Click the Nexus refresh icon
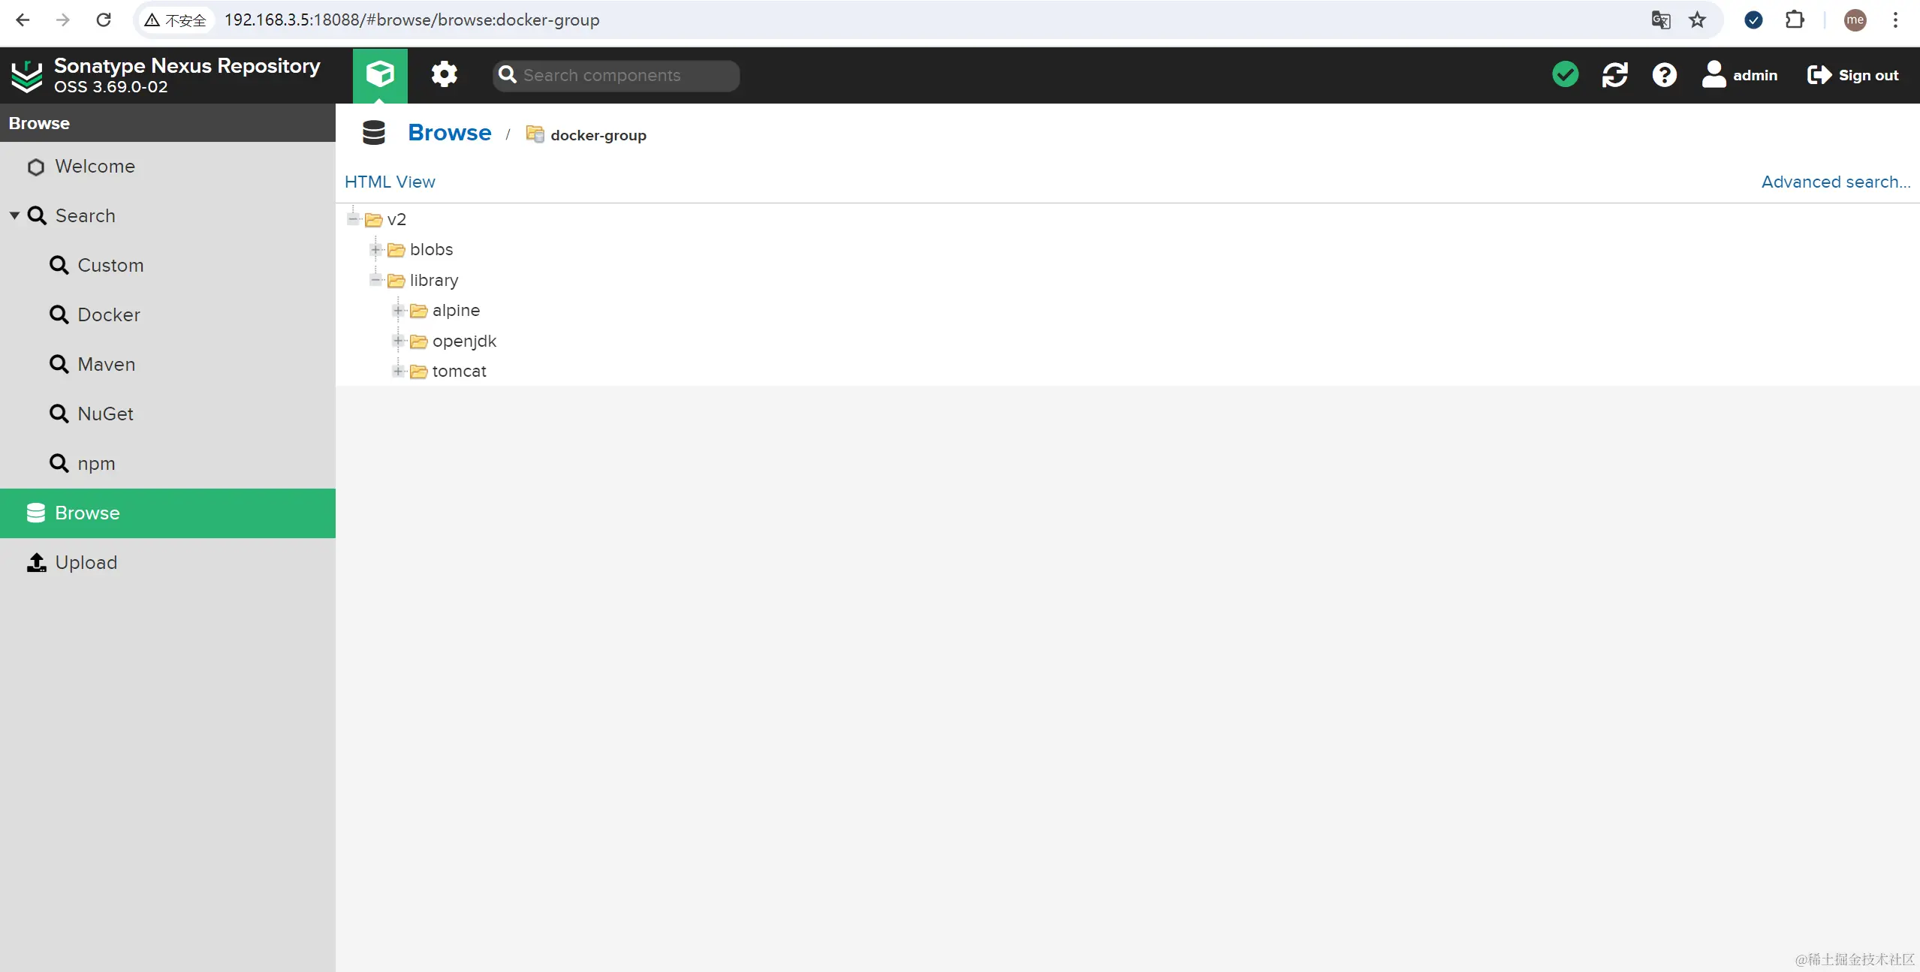The image size is (1920, 972). pos(1614,75)
